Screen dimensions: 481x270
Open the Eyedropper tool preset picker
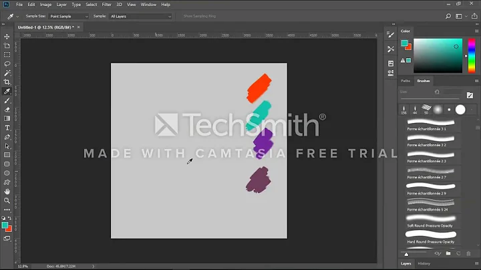13,16
